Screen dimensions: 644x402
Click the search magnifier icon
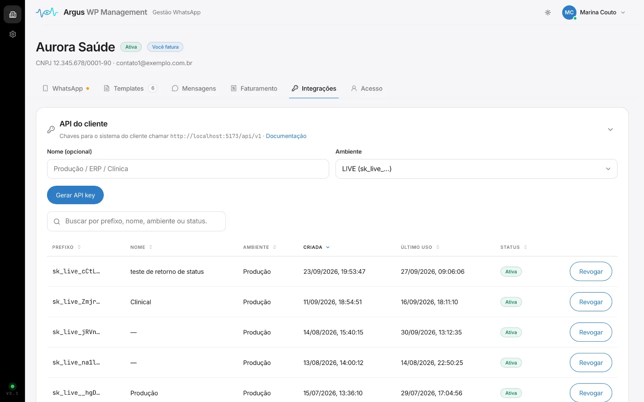coord(57,222)
